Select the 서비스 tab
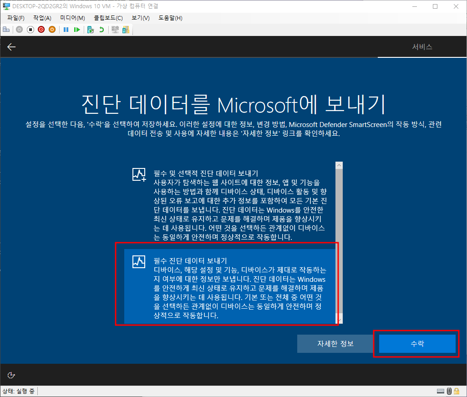467x397 pixels. [422, 47]
